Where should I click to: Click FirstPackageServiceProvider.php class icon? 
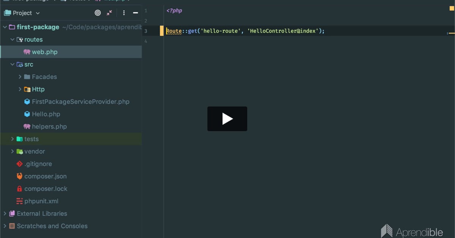(27, 102)
